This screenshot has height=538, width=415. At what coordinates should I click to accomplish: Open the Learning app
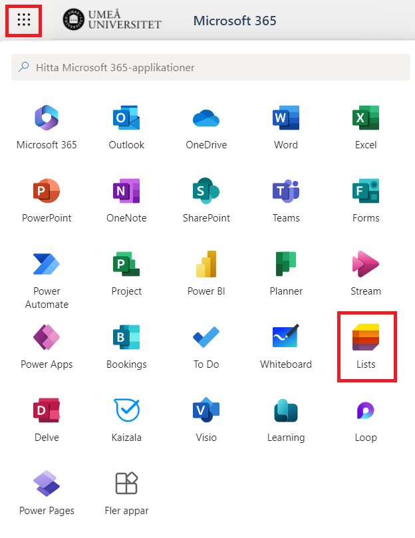tap(286, 410)
